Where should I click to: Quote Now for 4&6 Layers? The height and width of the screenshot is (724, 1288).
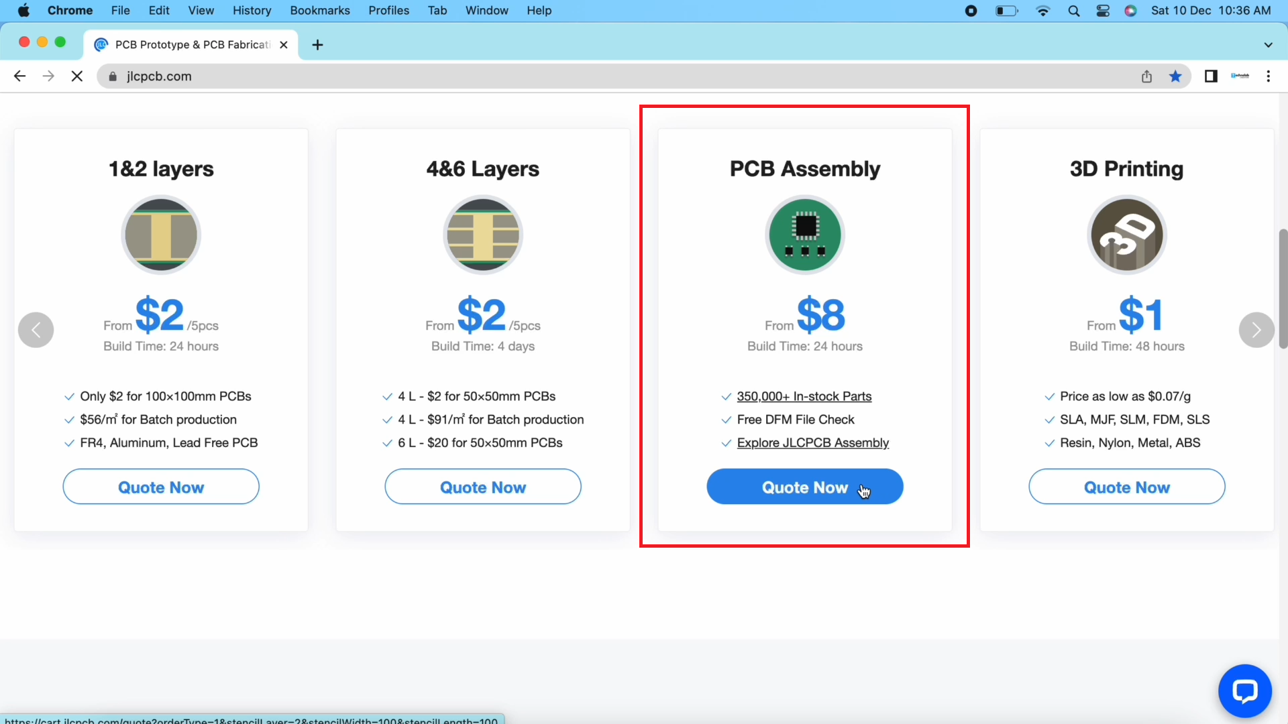483,487
